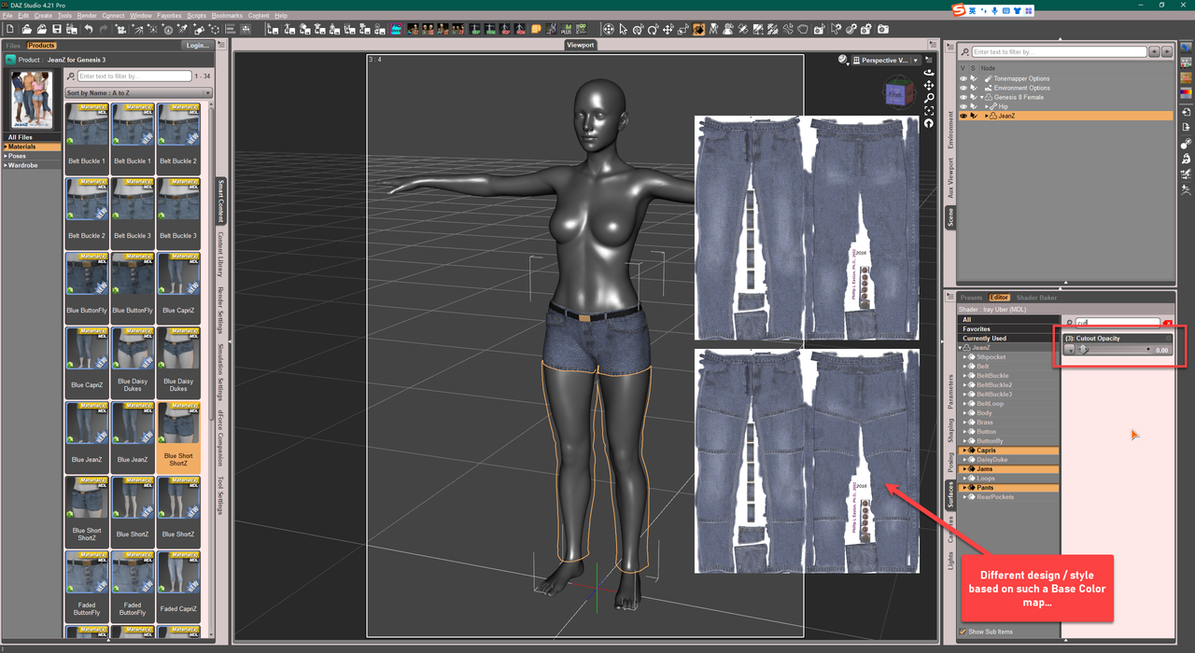Clear the surfaces filter text
This screenshot has height=653, width=1195.
point(1168,323)
